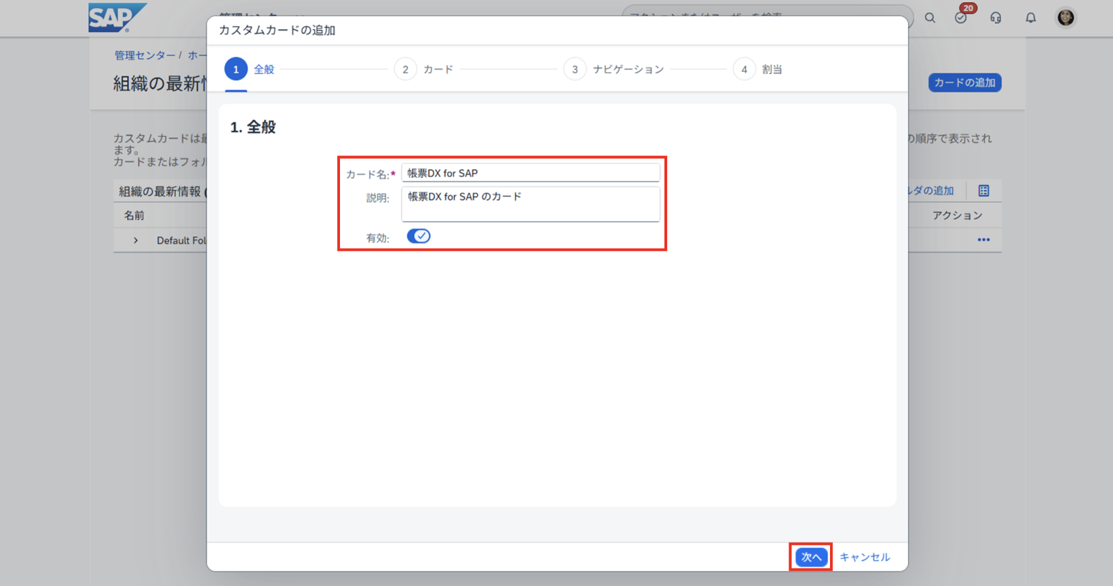Viewport: 1113px width, 586px height.
Task: Open the notifications bell
Action: (x=1030, y=18)
